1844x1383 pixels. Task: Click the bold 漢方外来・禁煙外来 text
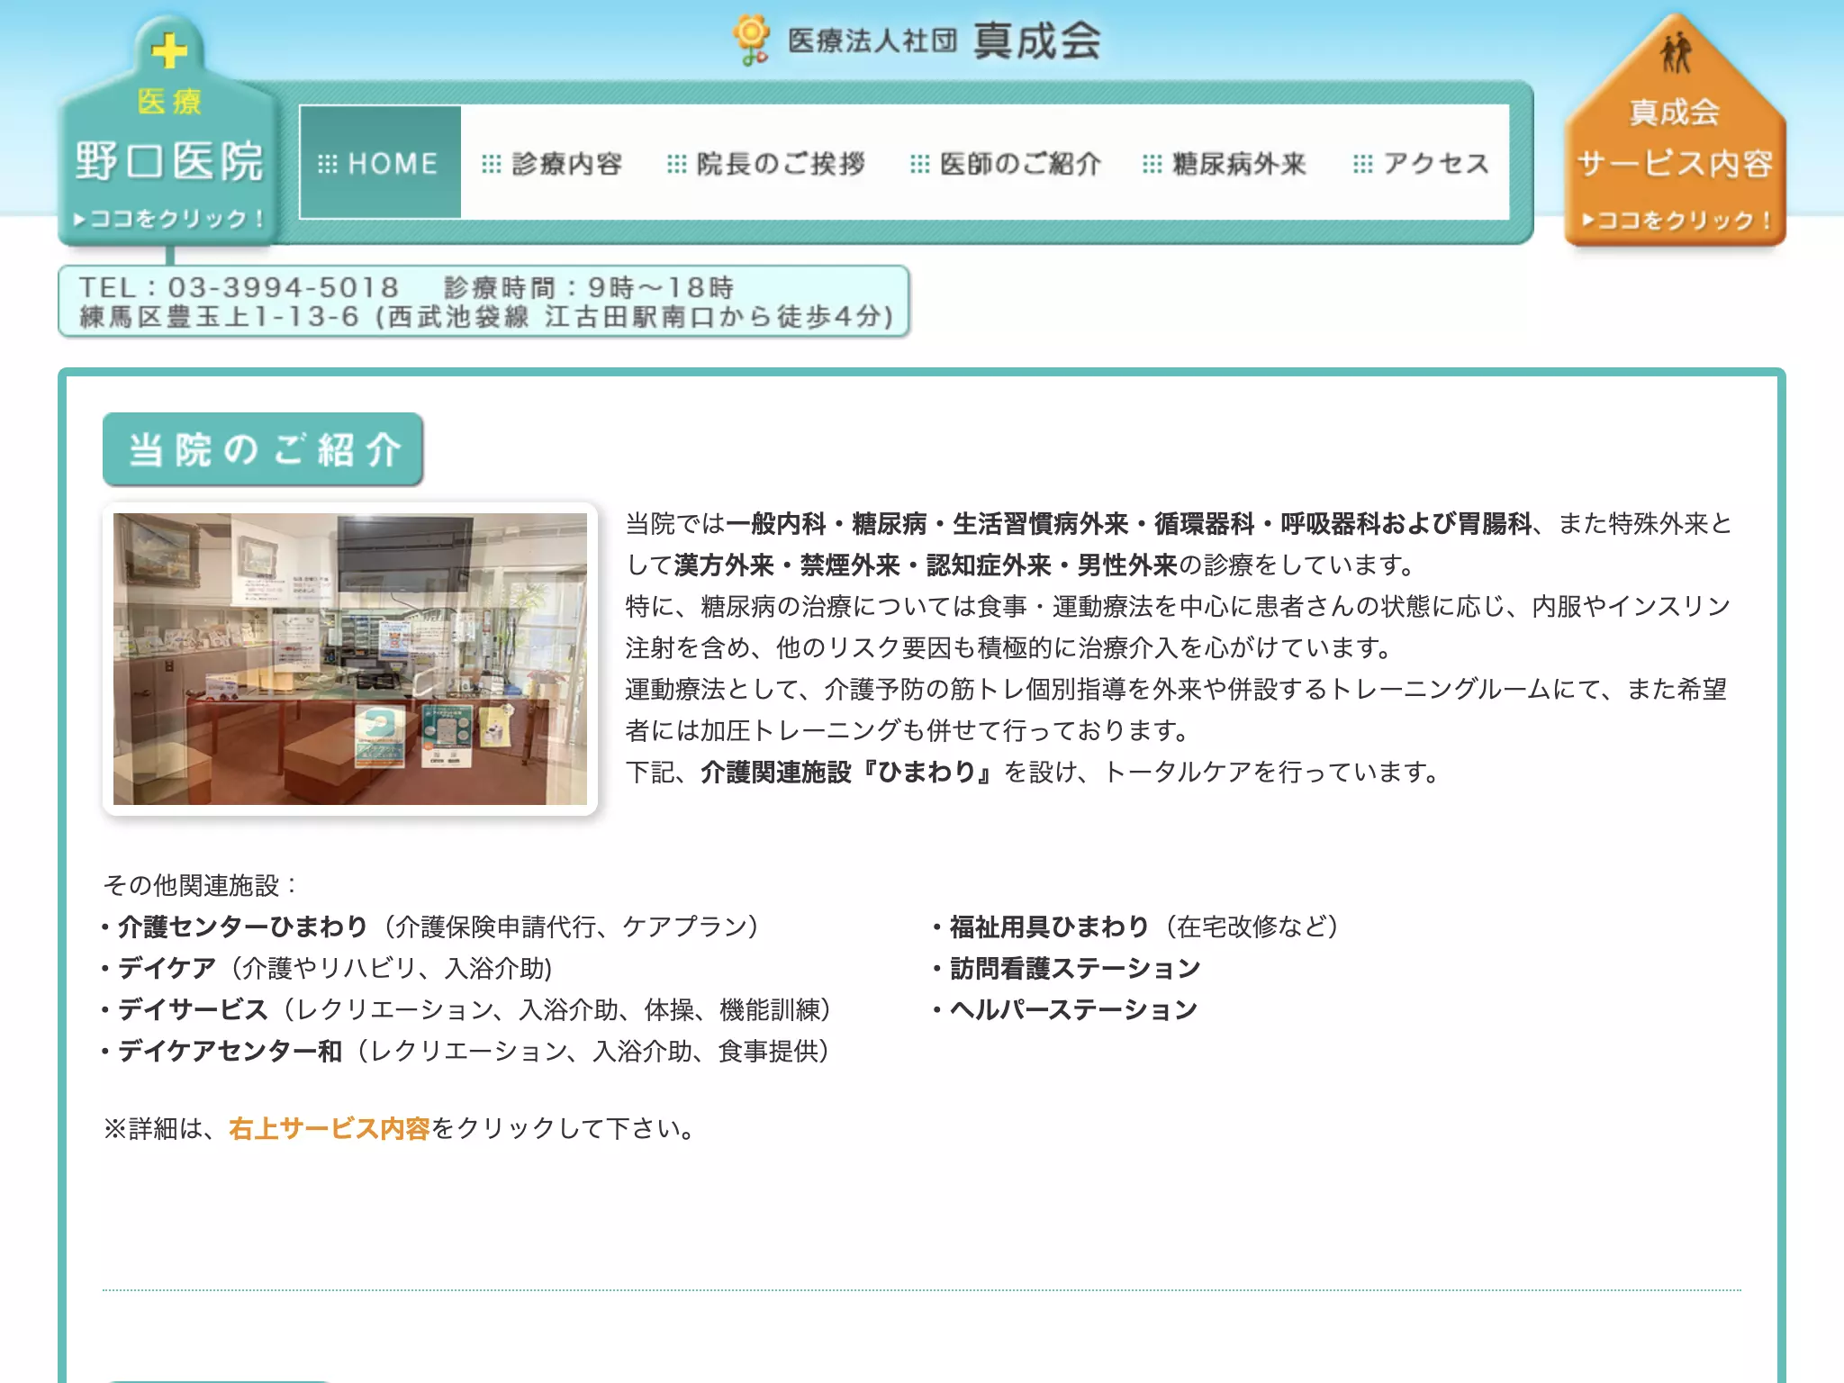pyautogui.click(x=787, y=565)
